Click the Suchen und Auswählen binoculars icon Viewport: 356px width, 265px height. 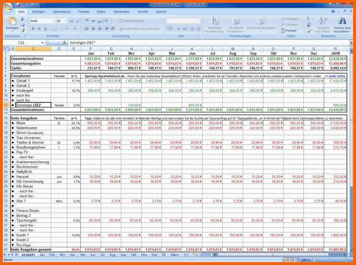[342, 21]
